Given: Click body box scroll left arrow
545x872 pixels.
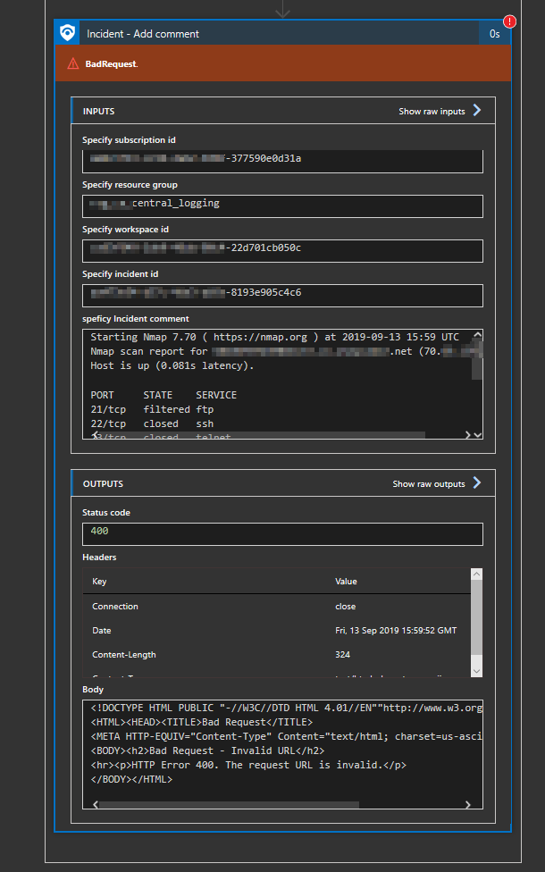Looking at the screenshot, I should pyautogui.click(x=95, y=805).
